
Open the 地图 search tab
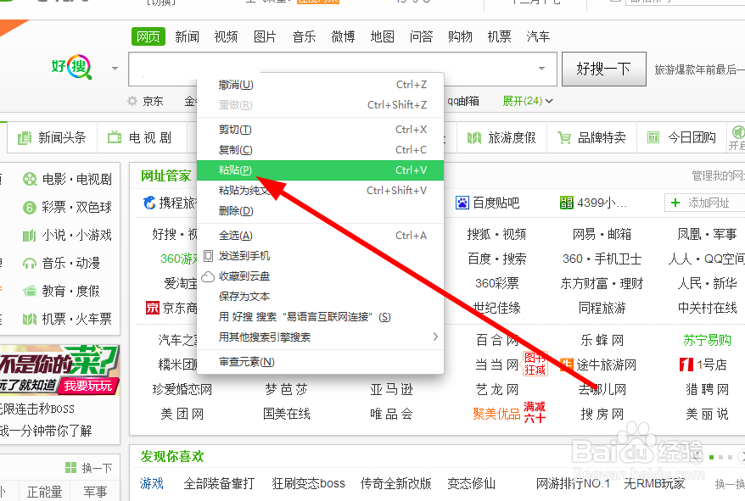coord(383,36)
